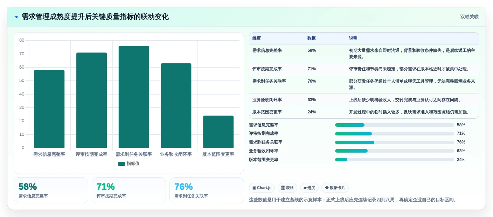Click the 版本范围变更率 bar in the chart
493x217 pixels.
218,132
